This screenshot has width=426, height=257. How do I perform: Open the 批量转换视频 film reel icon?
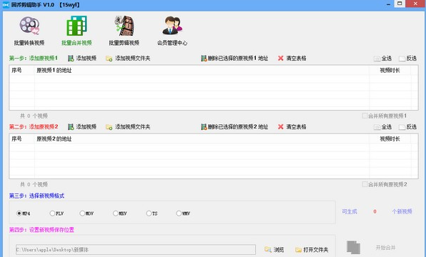[29, 26]
